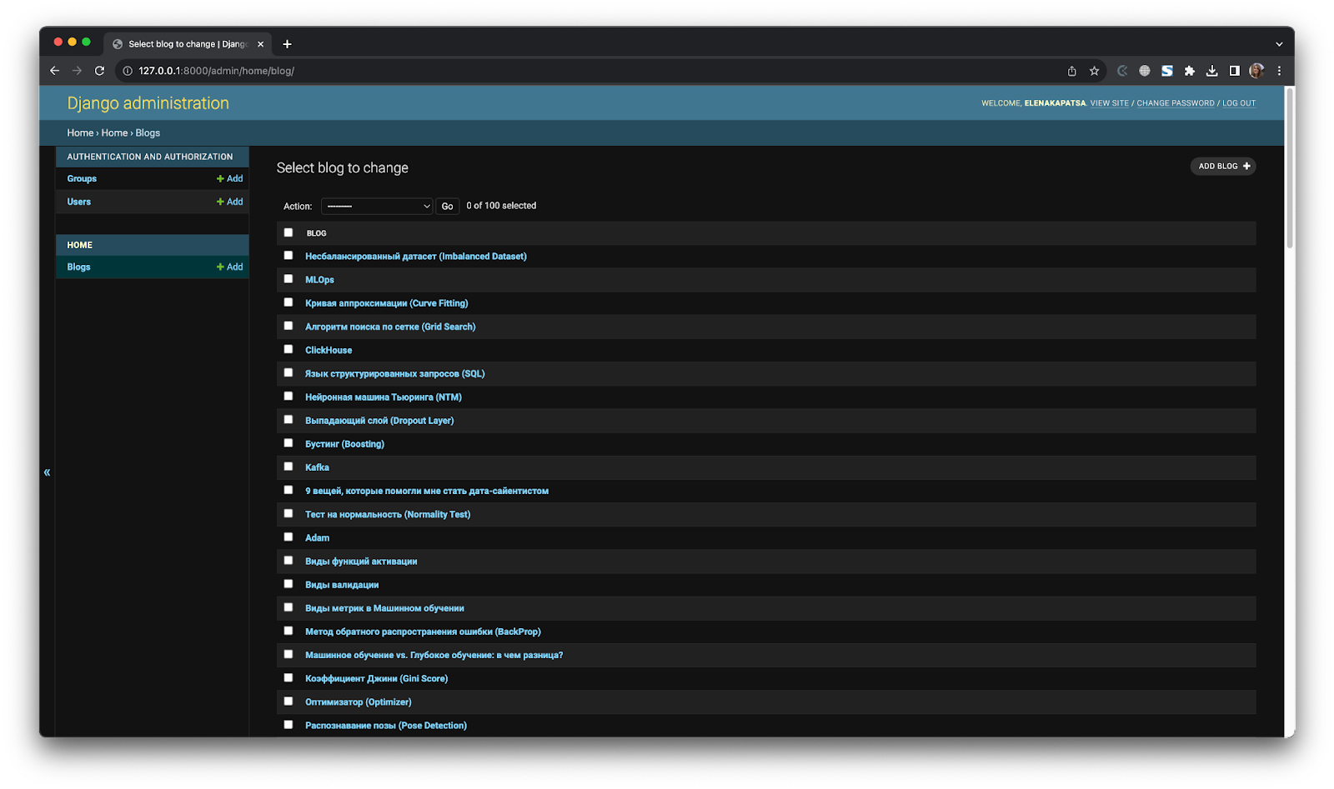Open a new tab with plus icon
The width and height of the screenshot is (1334, 789).
(288, 44)
